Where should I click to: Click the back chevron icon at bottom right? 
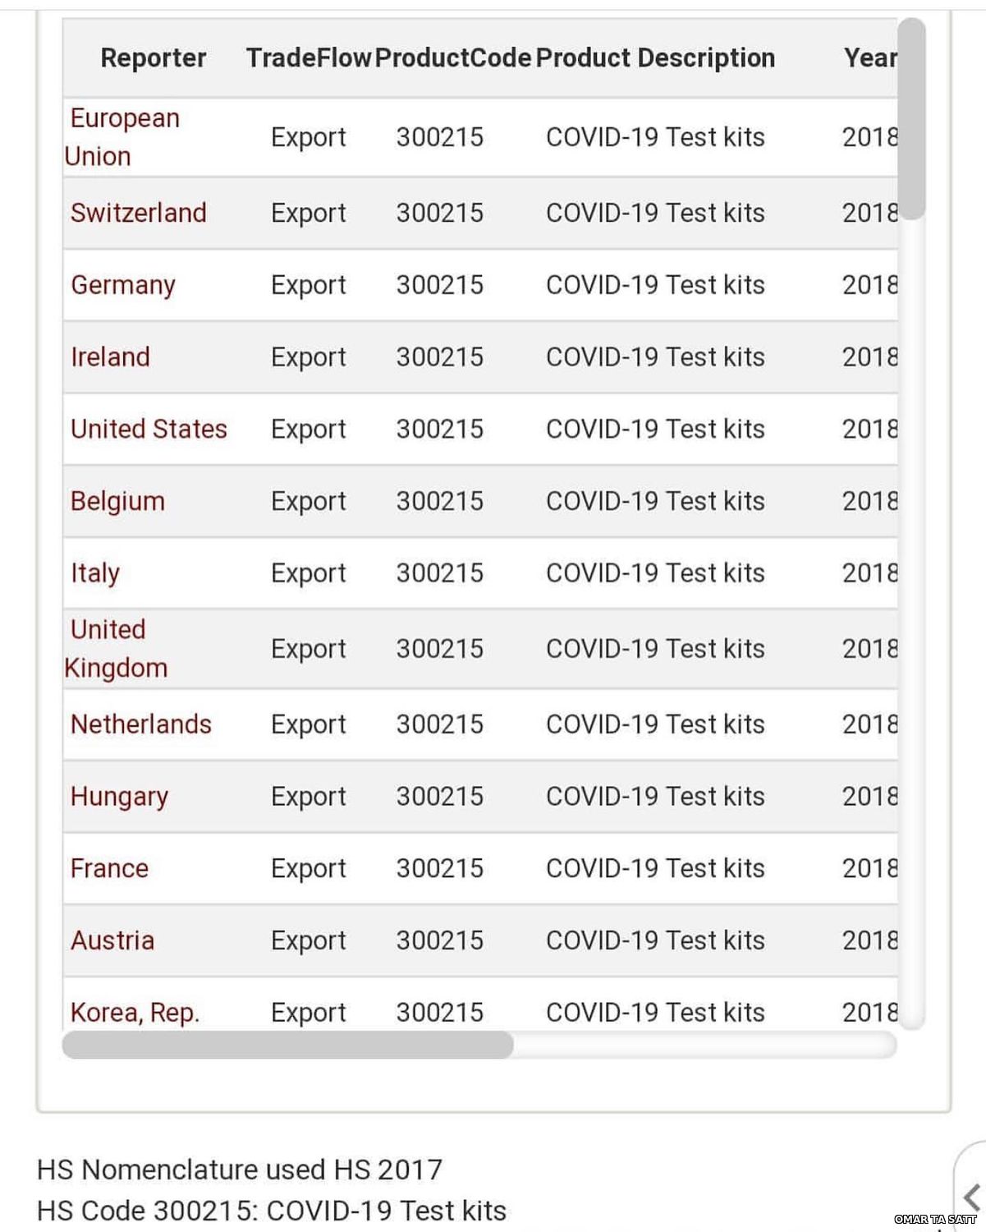click(x=972, y=1196)
